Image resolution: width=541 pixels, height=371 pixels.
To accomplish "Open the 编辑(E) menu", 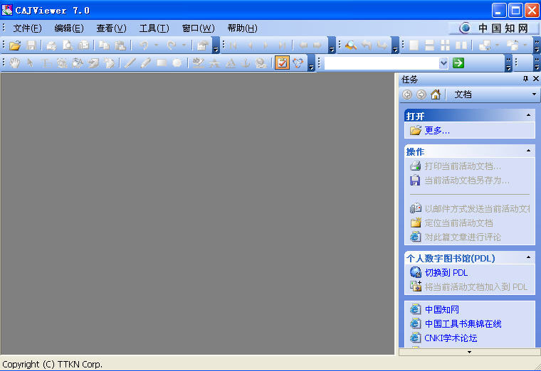I will point(69,28).
